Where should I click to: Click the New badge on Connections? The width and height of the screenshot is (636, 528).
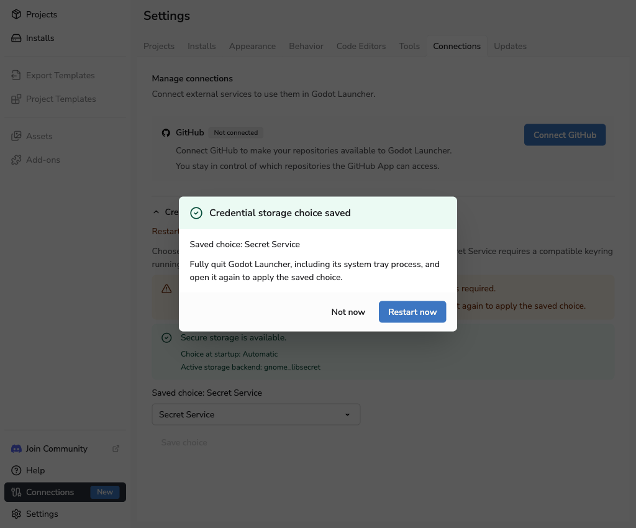coord(104,492)
